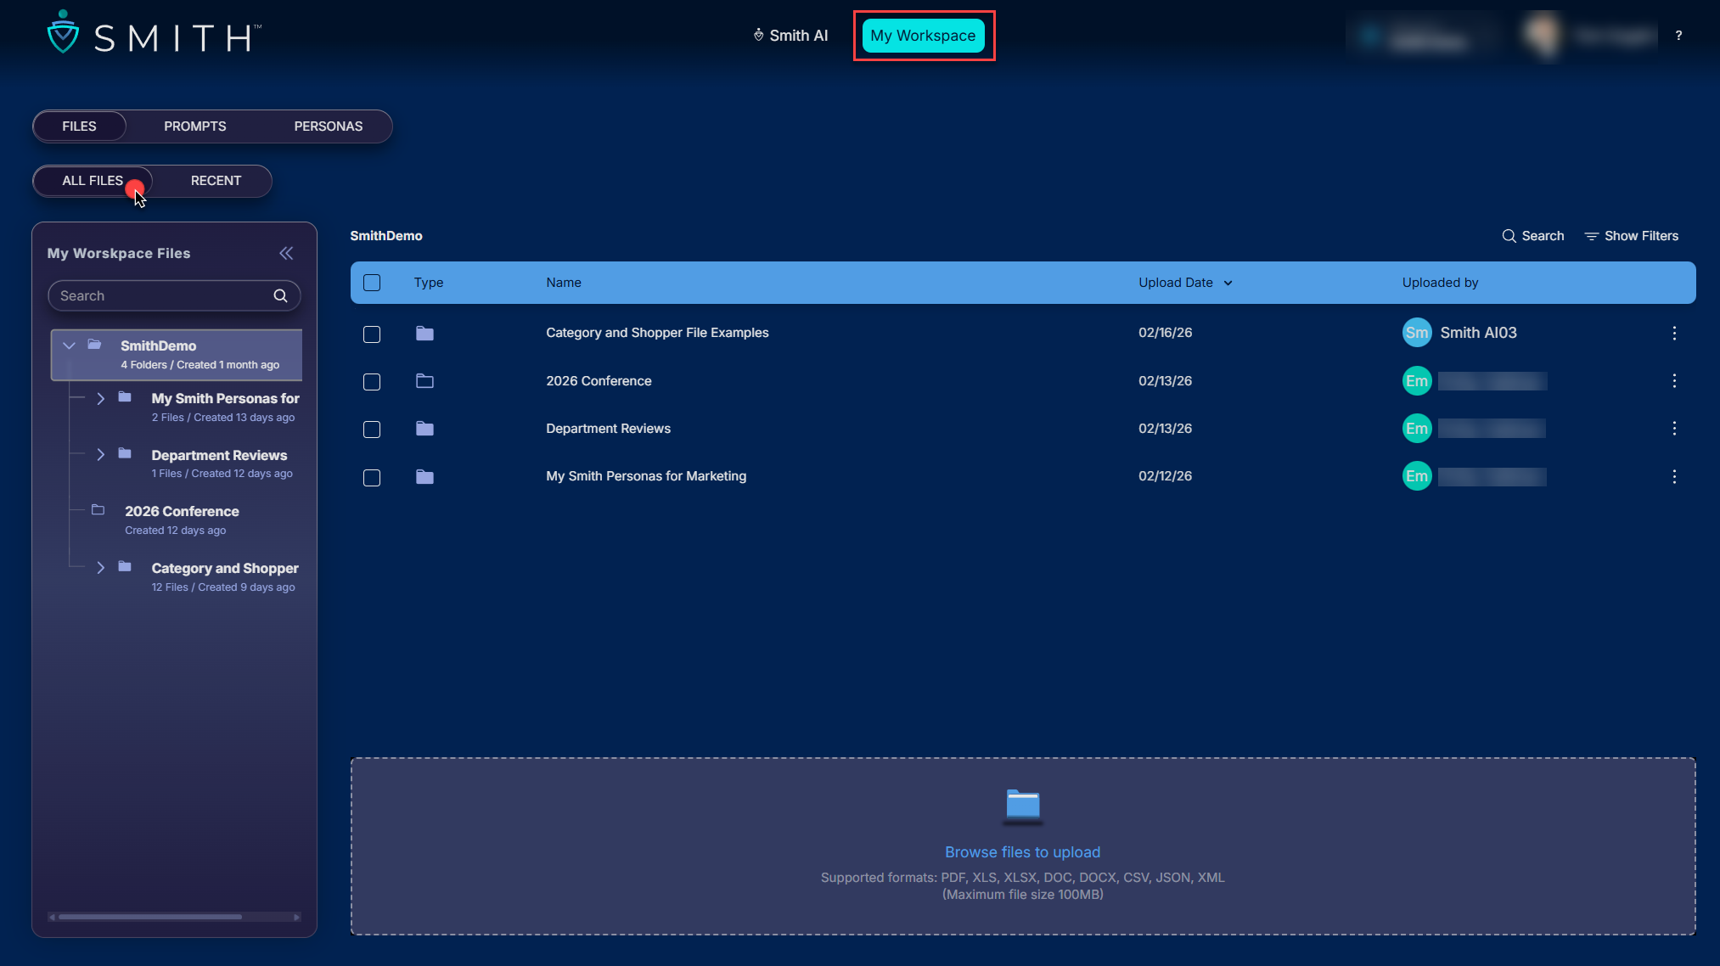Open options menu for Category and Shopper File Examples
Viewport: 1720px width, 966px height.
[x=1673, y=333]
